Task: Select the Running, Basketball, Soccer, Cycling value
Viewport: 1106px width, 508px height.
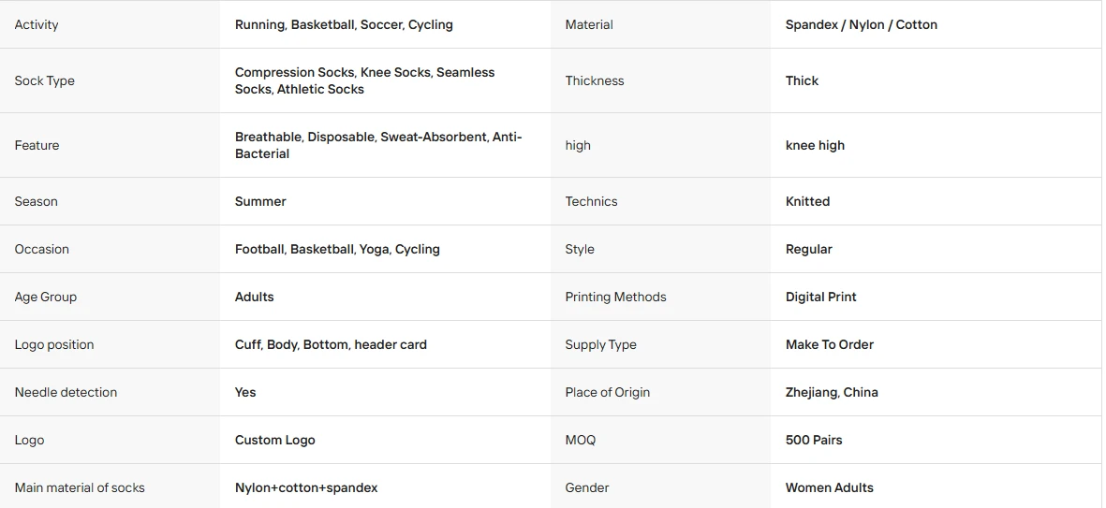Action: click(344, 24)
